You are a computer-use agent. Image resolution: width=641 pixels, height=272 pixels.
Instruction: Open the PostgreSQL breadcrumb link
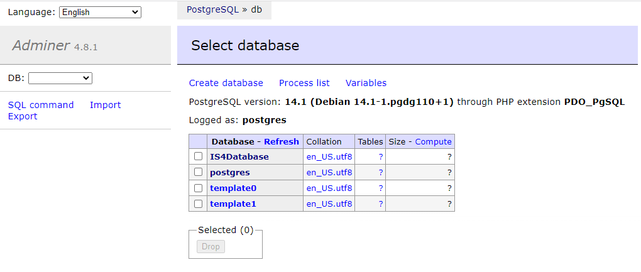click(x=212, y=10)
